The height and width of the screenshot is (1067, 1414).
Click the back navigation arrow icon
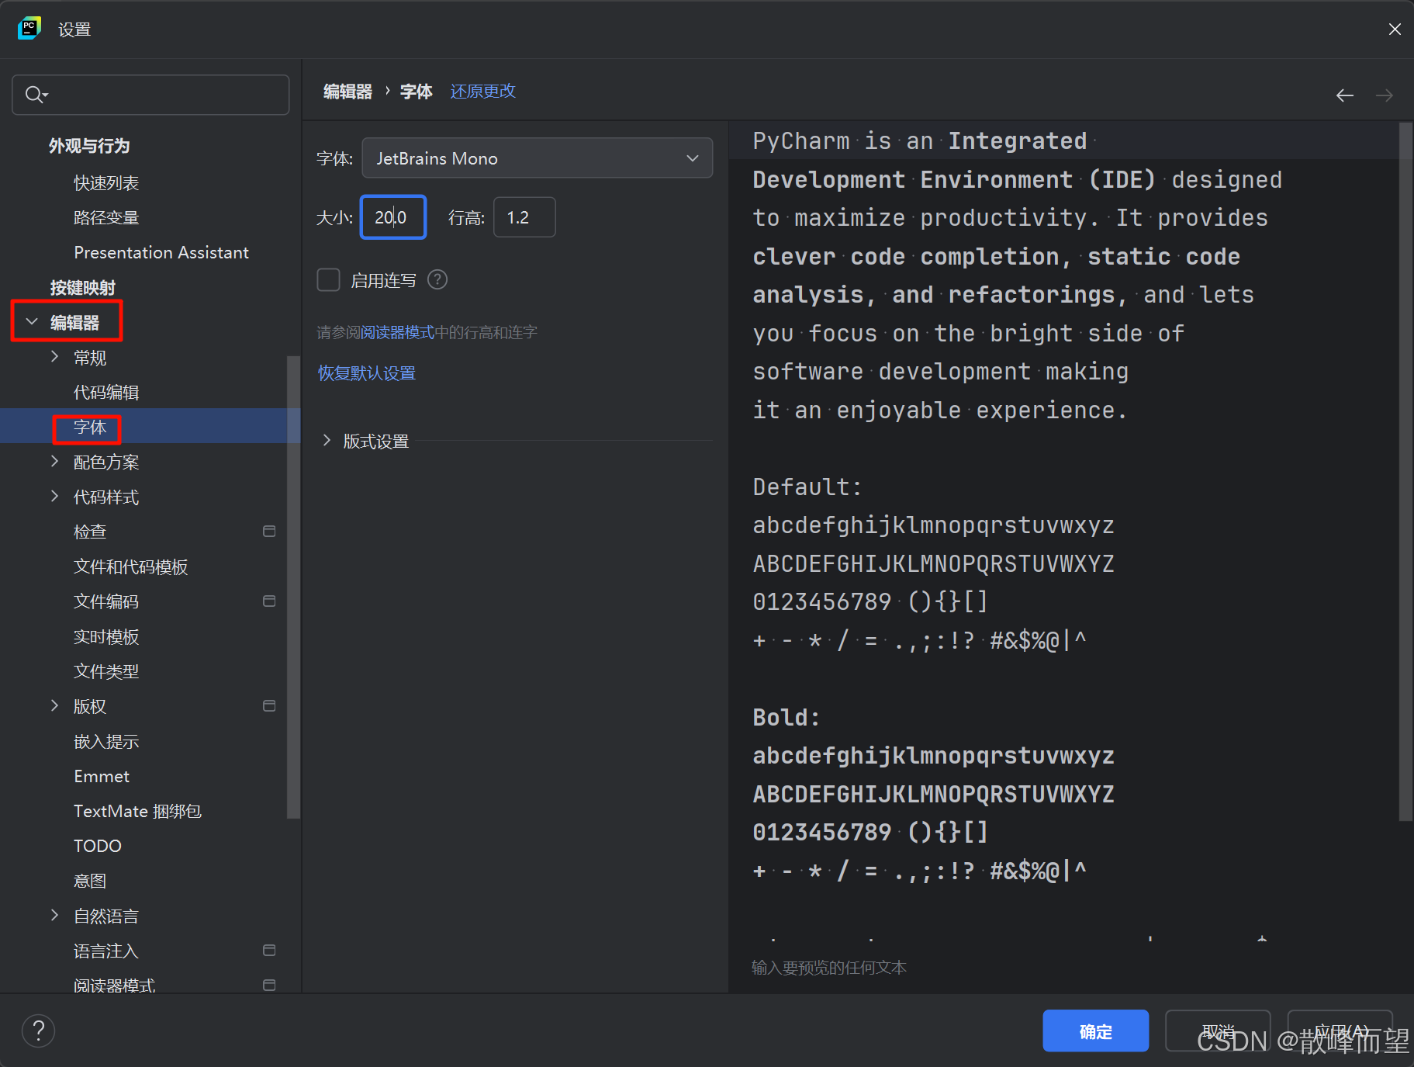tap(1344, 95)
